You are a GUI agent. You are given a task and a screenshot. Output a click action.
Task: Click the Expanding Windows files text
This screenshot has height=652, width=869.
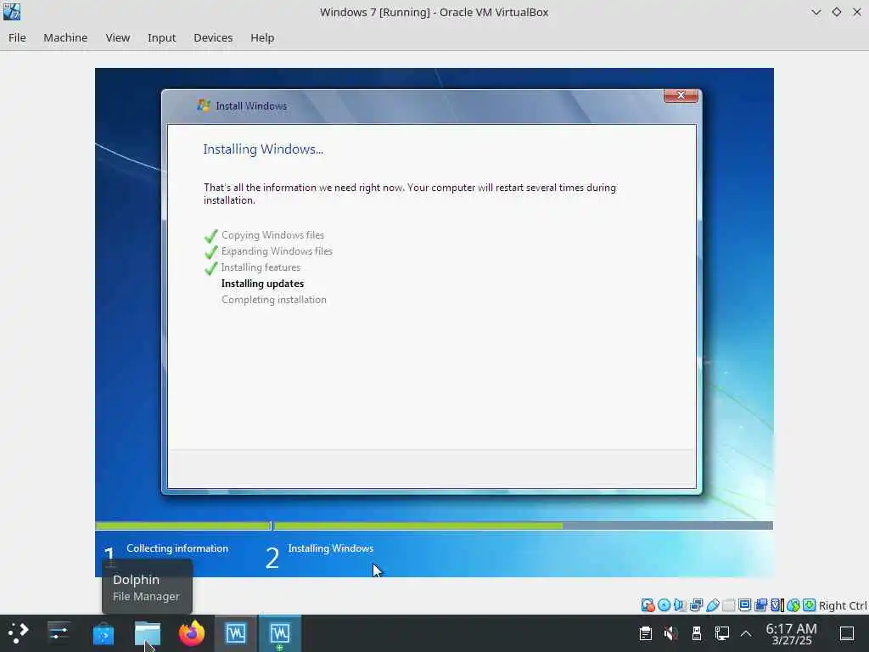(x=277, y=251)
